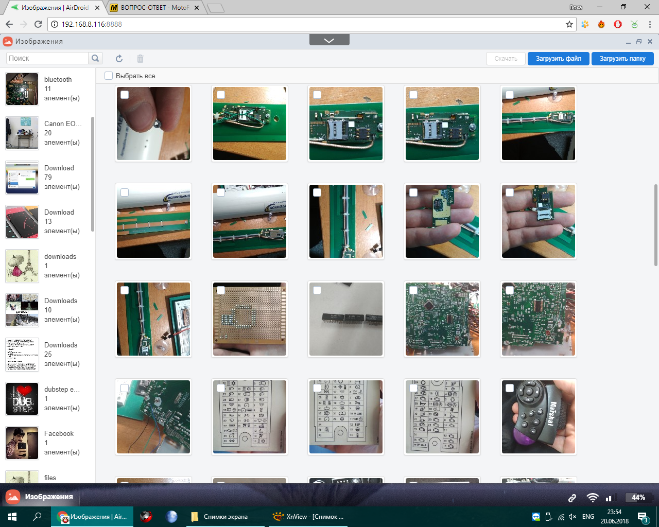Open Downloads album with 25 items

(48, 355)
